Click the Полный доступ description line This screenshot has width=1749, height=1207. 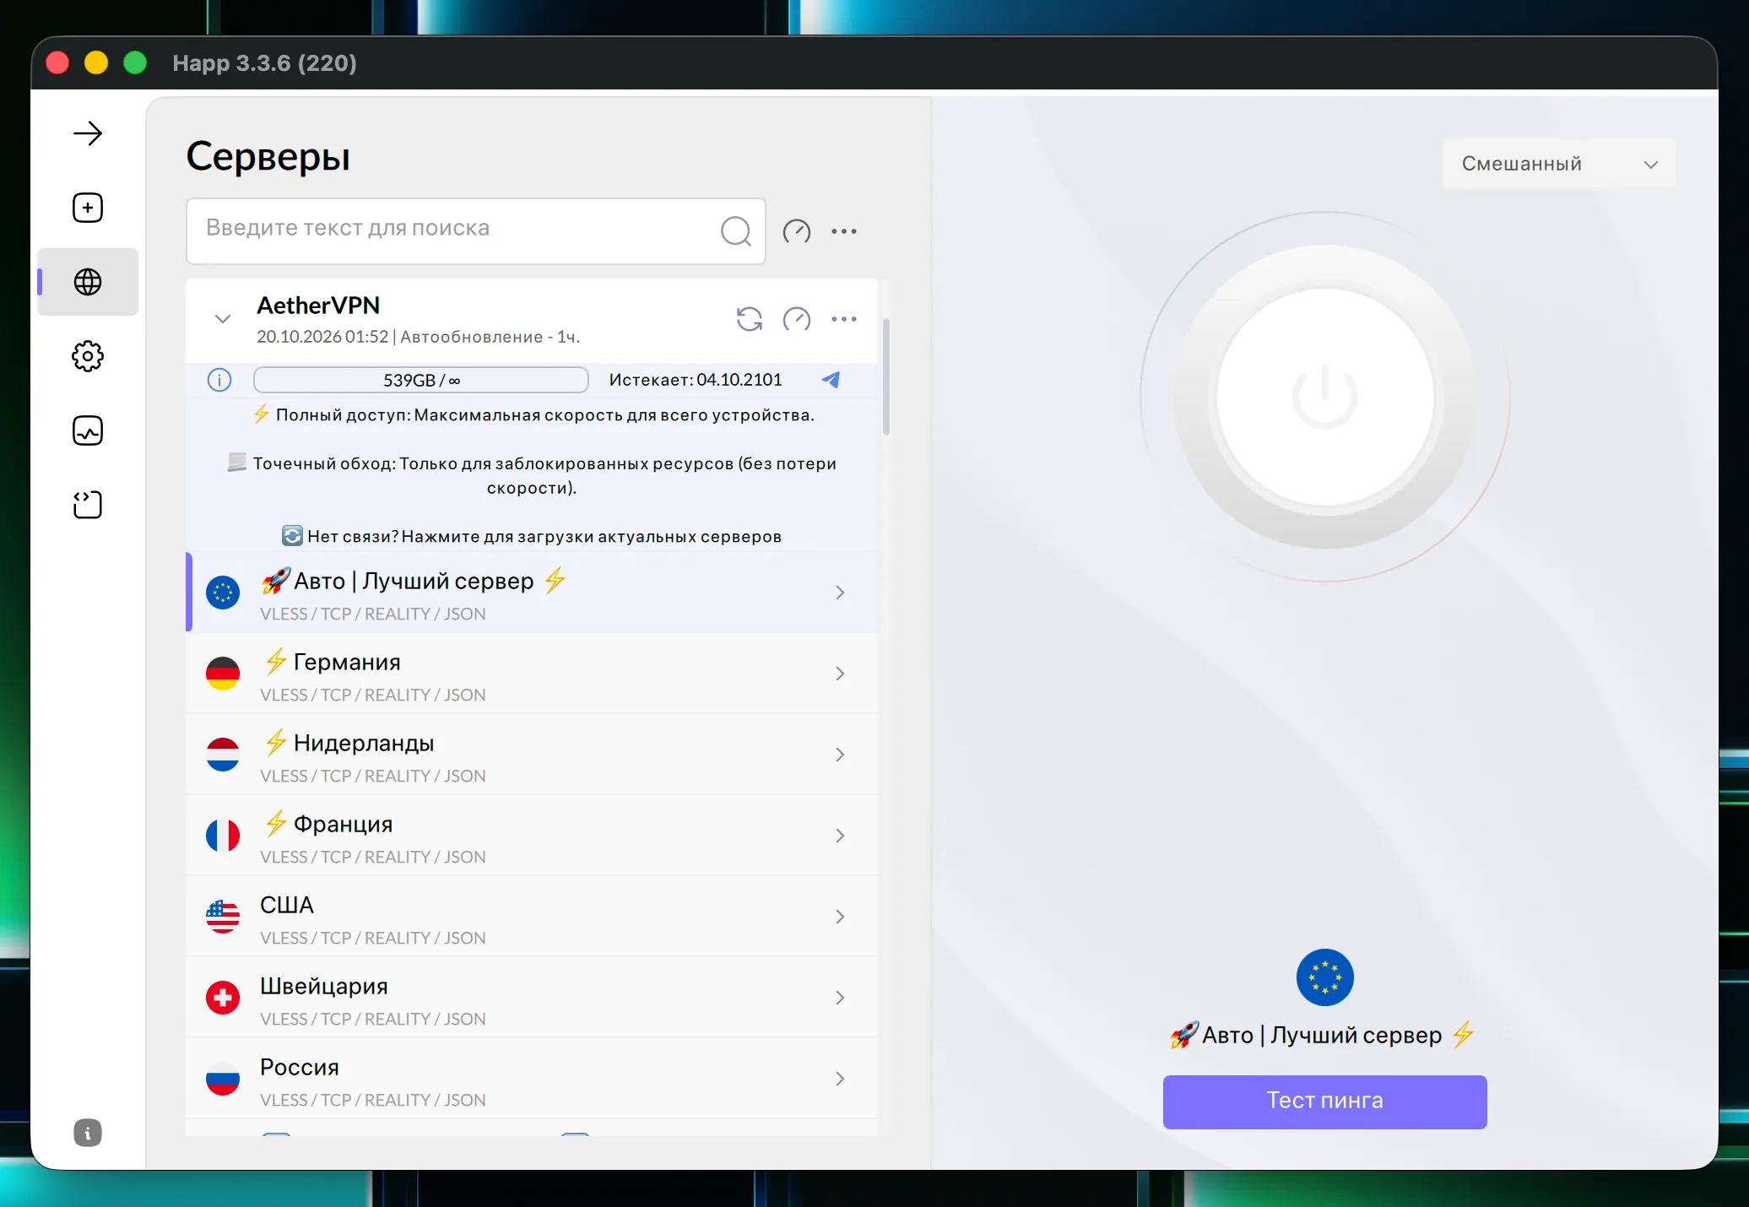point(533,414)
